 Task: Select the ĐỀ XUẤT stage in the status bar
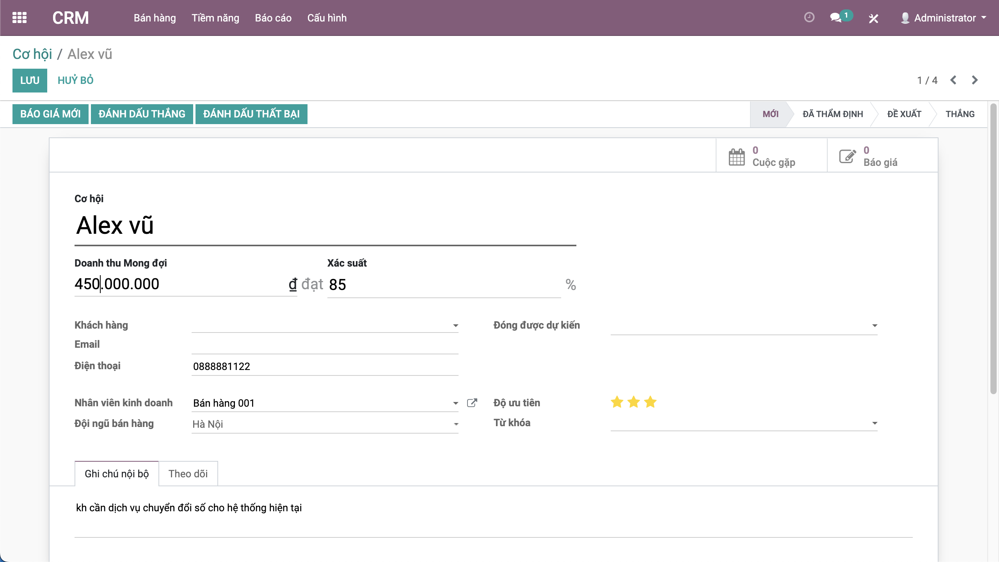pyautogui.click(x=904, y=114)
